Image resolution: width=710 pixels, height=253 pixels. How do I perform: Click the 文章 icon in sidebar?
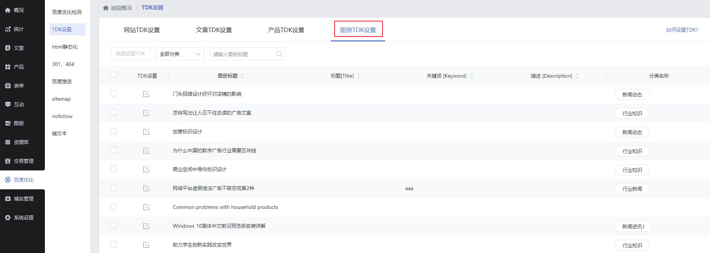(8, 48)
